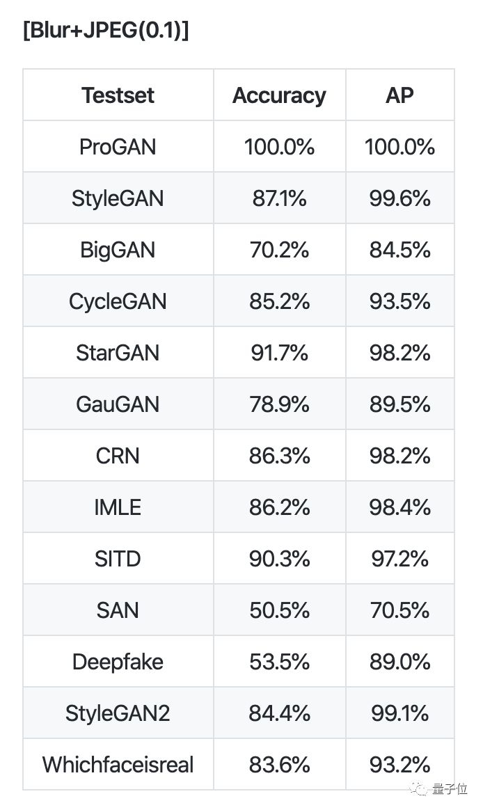483x810 pixels.
Task: Click IMLE AP value 98.4%
Action: 399,507
